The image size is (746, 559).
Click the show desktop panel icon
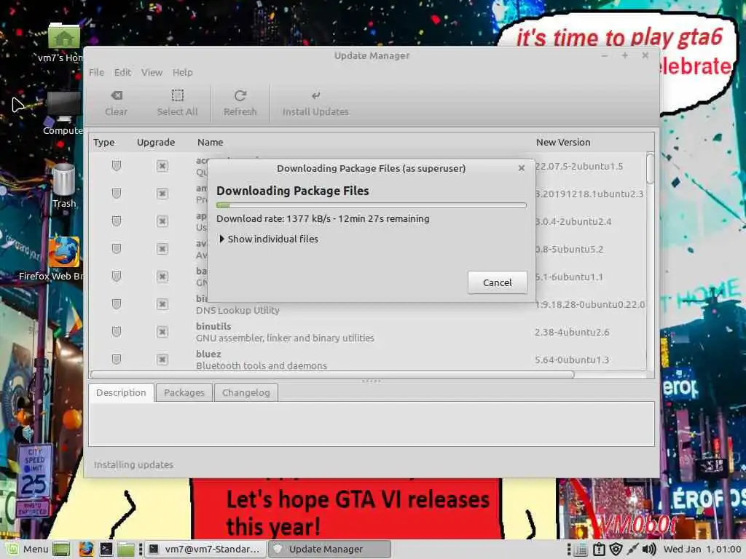tap(61, 549)
